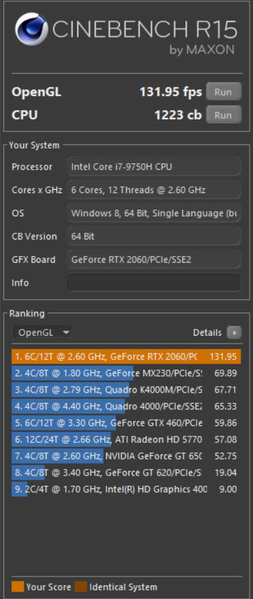Click the orange Your Score swatch

[x=18, y=587]
